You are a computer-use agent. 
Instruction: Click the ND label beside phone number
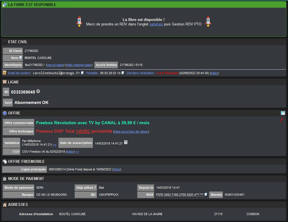click(x=6, y=92)
